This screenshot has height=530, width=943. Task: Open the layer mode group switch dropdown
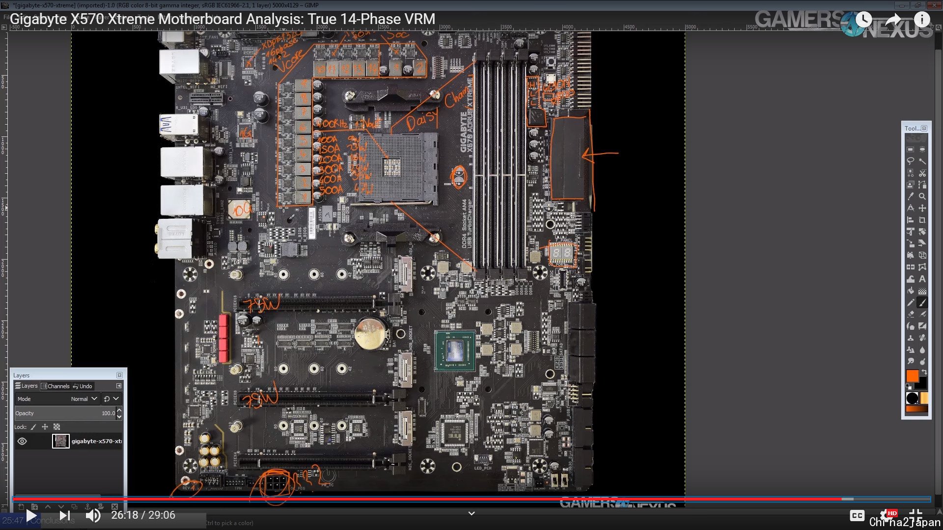[x=111, y=399]
